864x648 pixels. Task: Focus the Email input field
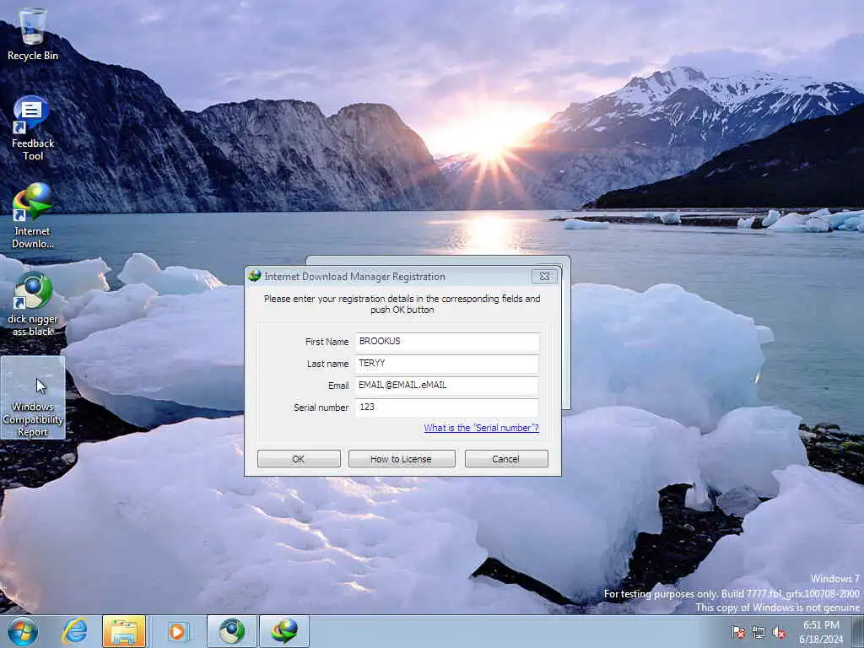tap(447, 386)
